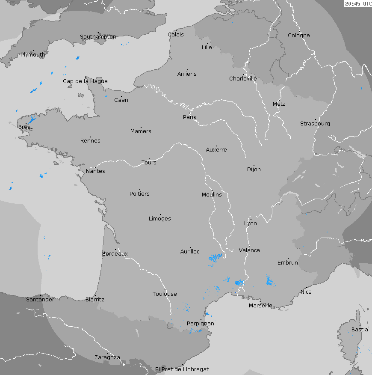
Task: Click the Aurillac city label
Action: [x=190, y=252]
